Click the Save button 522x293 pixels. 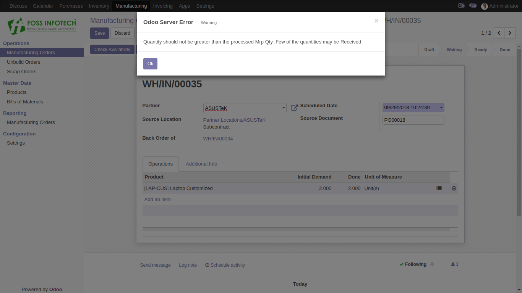coord(100,33)
